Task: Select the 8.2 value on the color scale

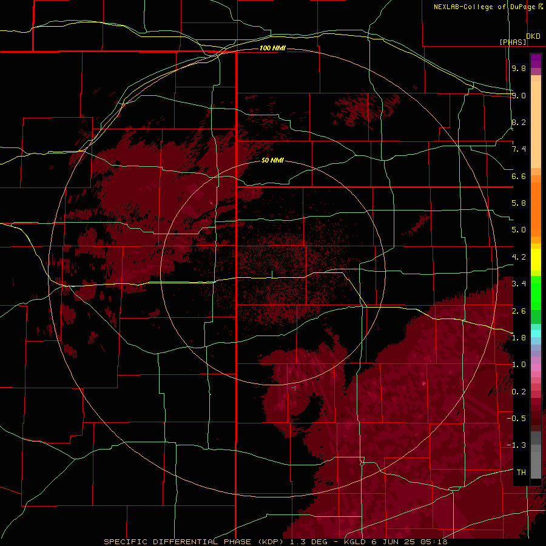Action: pyautogui.click(x=519, y=122)
